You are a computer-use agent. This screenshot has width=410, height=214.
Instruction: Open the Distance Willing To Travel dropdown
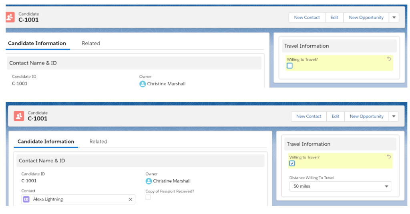[340, 186]
